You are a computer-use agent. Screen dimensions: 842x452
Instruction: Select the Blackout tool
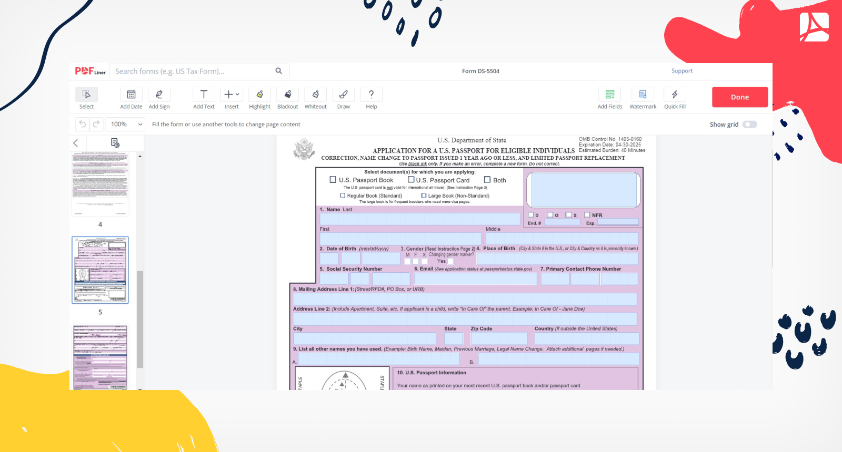point(287,95)
